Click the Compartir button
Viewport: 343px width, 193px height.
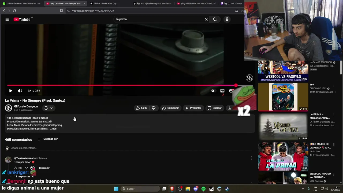click(170, 108)
